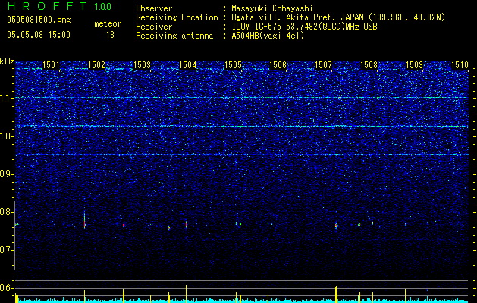477x303 pixels.
Task: Click the 0.8 kHz axis label
Action: tap(7, 212)
